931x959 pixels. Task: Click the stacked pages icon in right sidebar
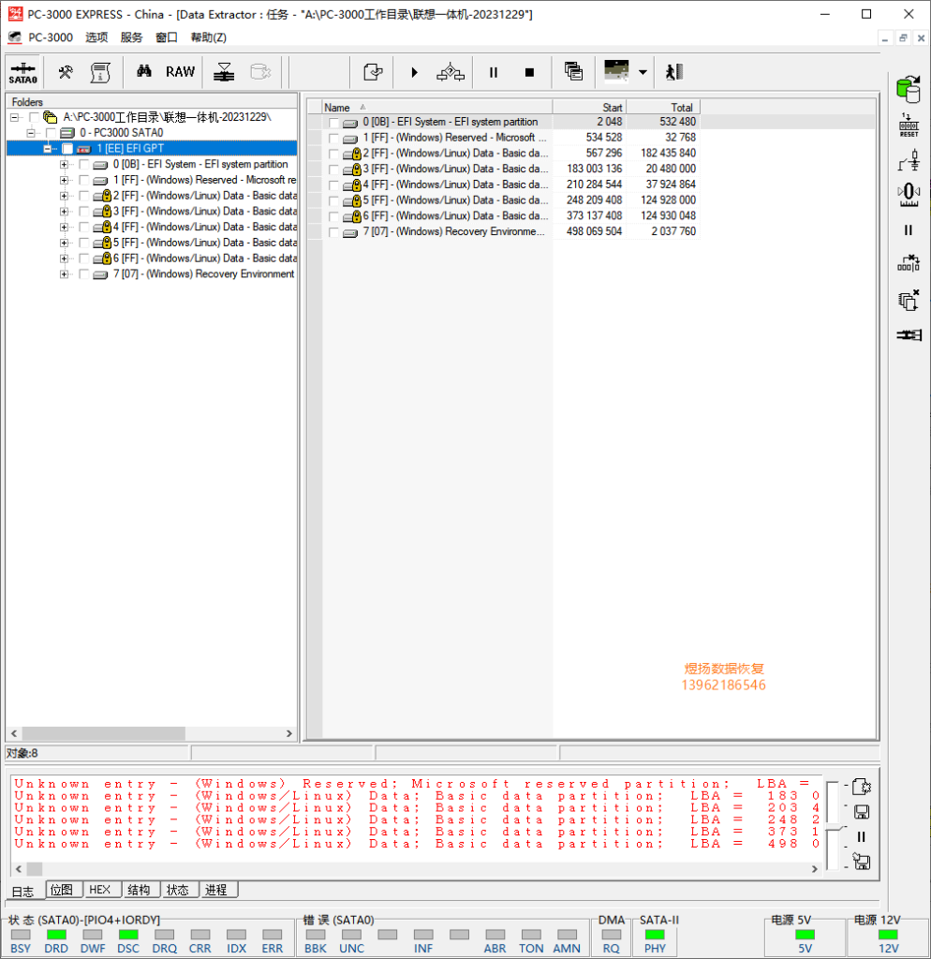point(909,301)
